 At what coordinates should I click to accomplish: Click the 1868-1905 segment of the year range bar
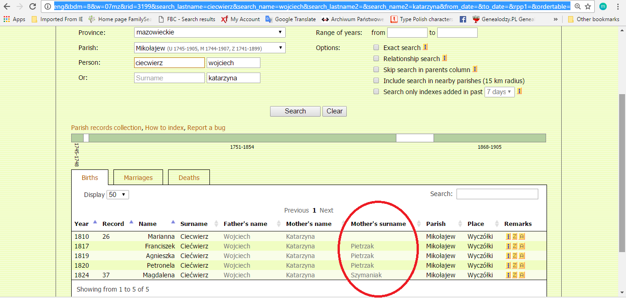490,138
